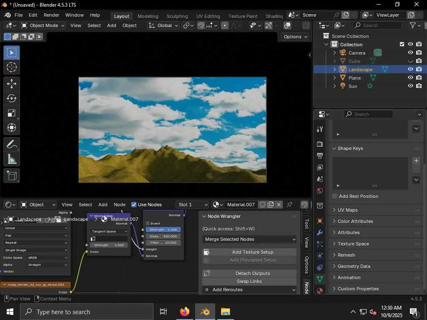The width and height of the screenshot is (427, 320).
Task: Activate the Annotate pencil tool
Action: click(12, 145)
